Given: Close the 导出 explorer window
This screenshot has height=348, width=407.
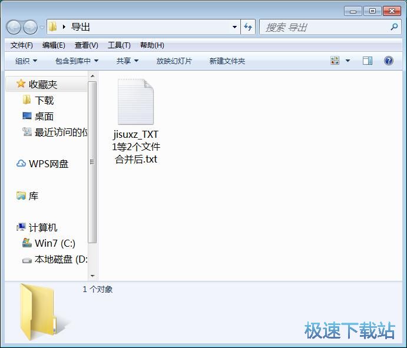Looking at the screenshot, I should (x=392, y=11).
